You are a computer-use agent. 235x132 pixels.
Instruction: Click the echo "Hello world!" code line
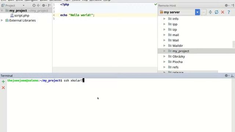(x=77, y=15)
